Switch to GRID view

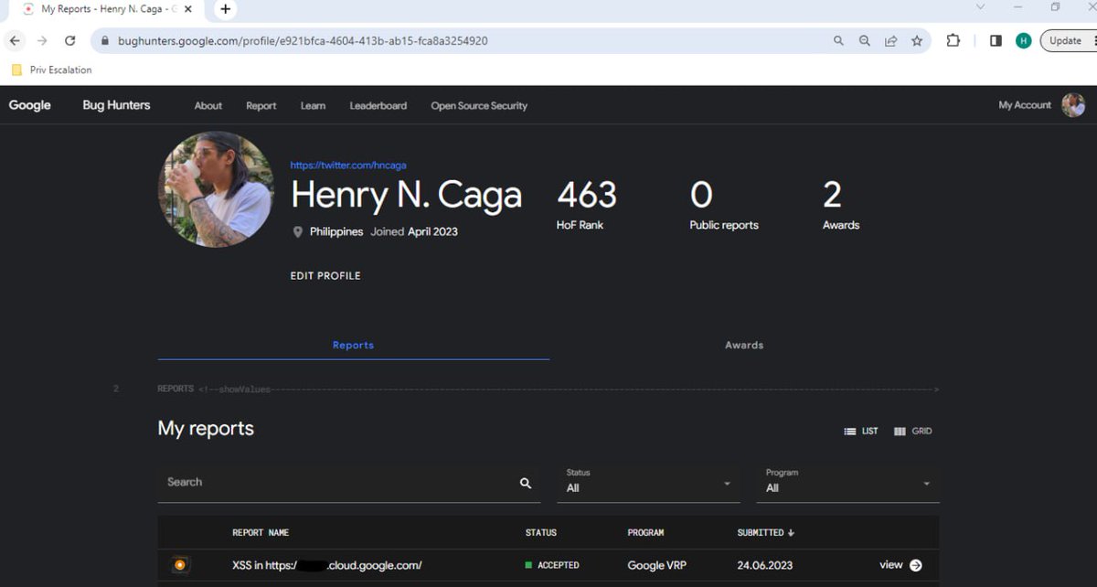coord(913,432)
